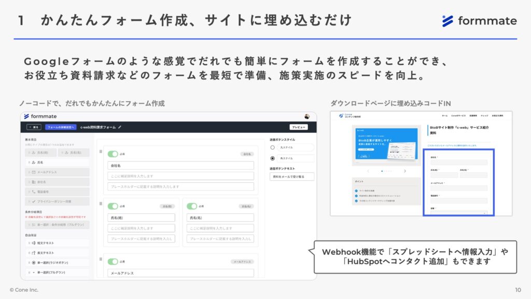The width and height of the screenshot is (531, 299).
Task: Toggle the 必須 switch on the 氏名(姓) card
Action: (113, 206)
